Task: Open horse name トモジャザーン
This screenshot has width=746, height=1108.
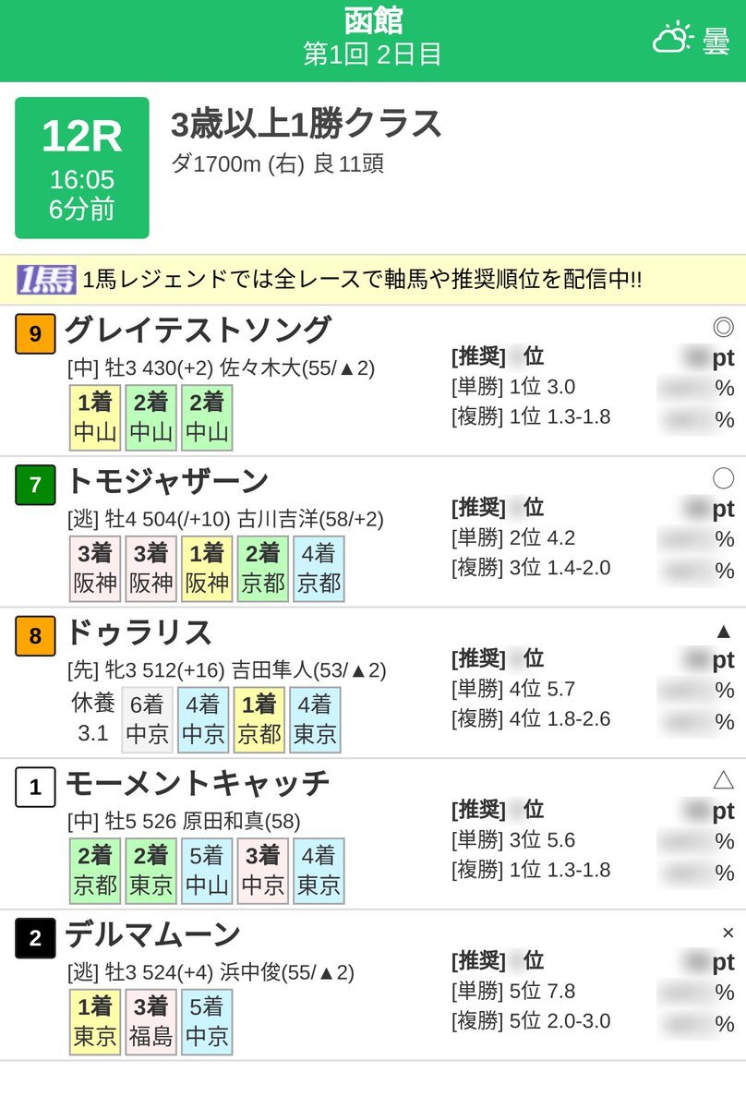Action: coord(167,481)
